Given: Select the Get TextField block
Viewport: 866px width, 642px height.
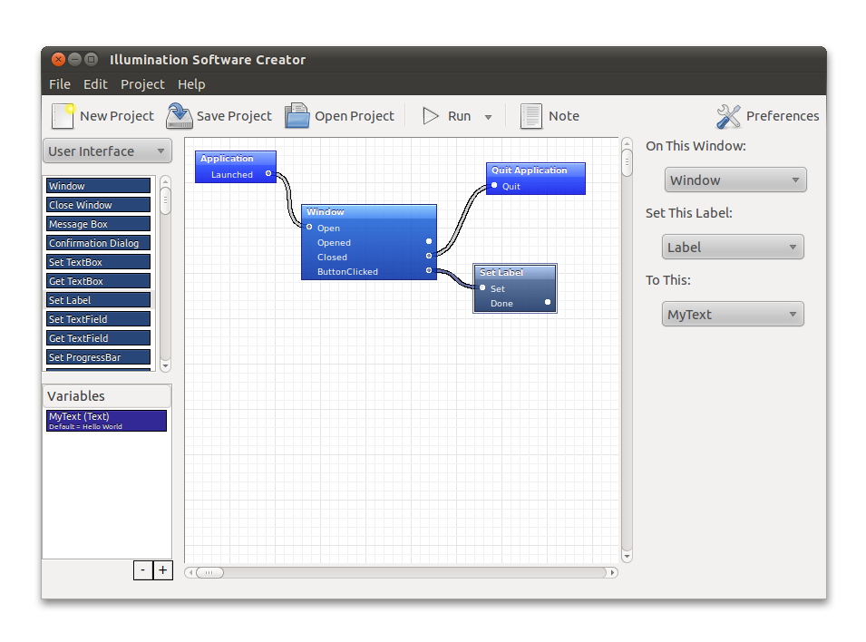Looking at the screenshot, I should click(98, 338).
